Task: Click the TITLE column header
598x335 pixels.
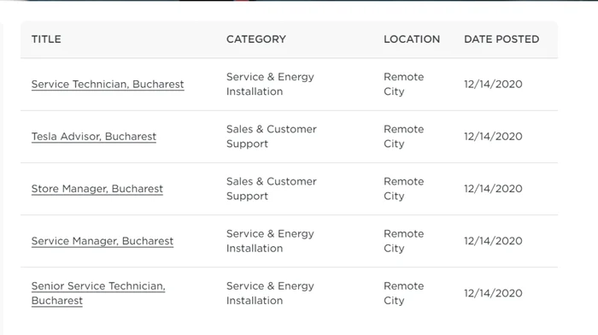Action: pos(46,39)
